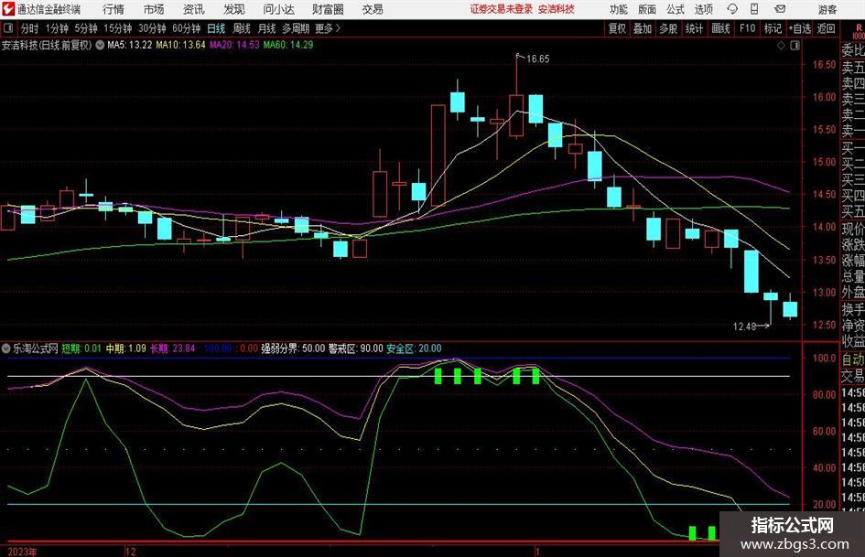Image resolution: width=865 pixels, height=557 pixels.
Task: Open the 发现 menu
Action: pos(234,9)
